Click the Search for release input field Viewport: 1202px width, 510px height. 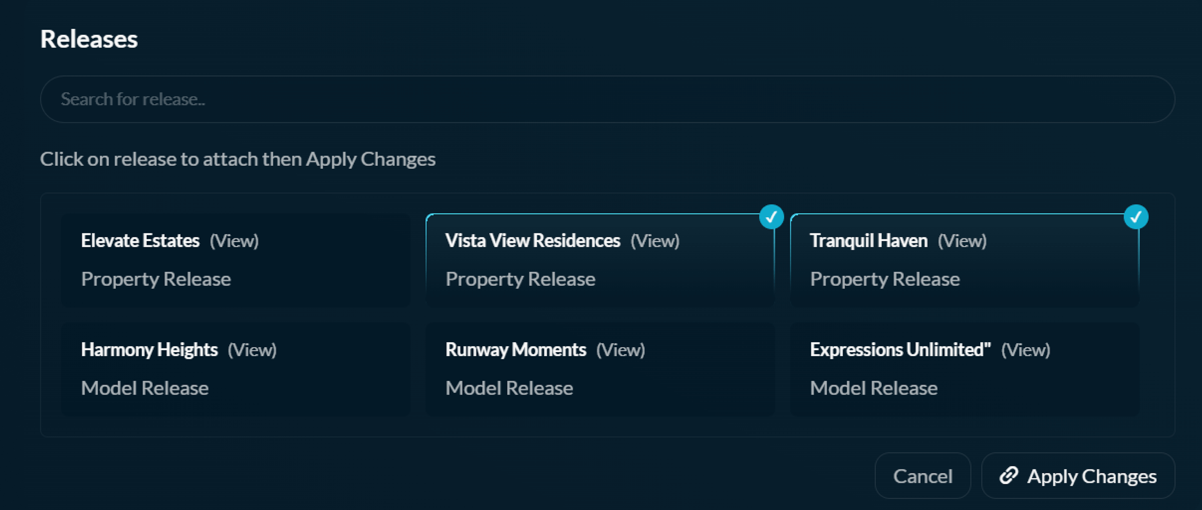click(x=607, y=99)
